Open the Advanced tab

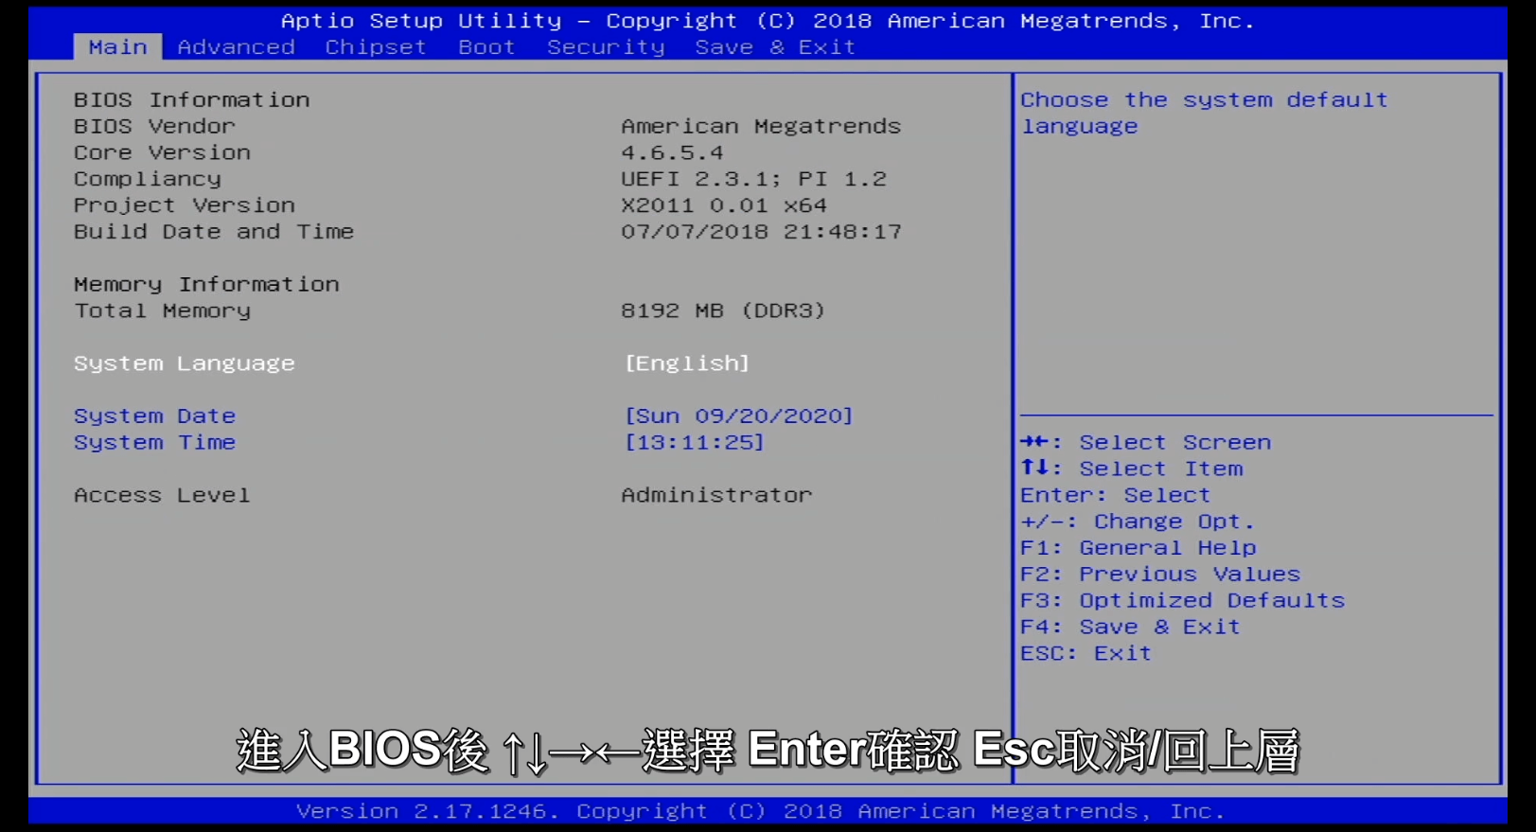(x=236, y=47)
